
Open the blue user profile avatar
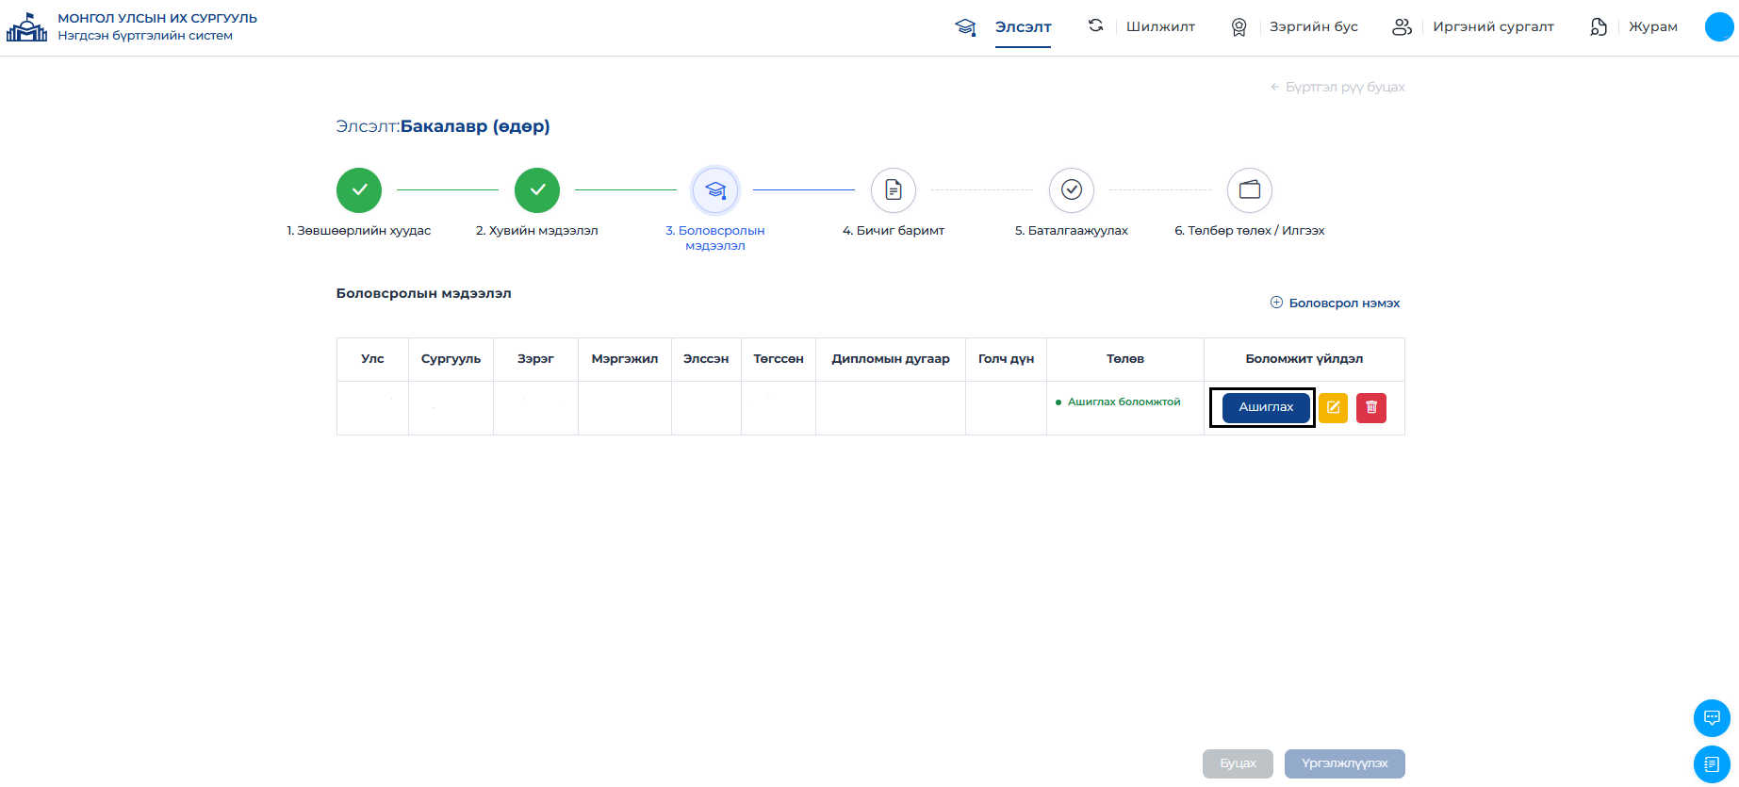click(1719, 27)
